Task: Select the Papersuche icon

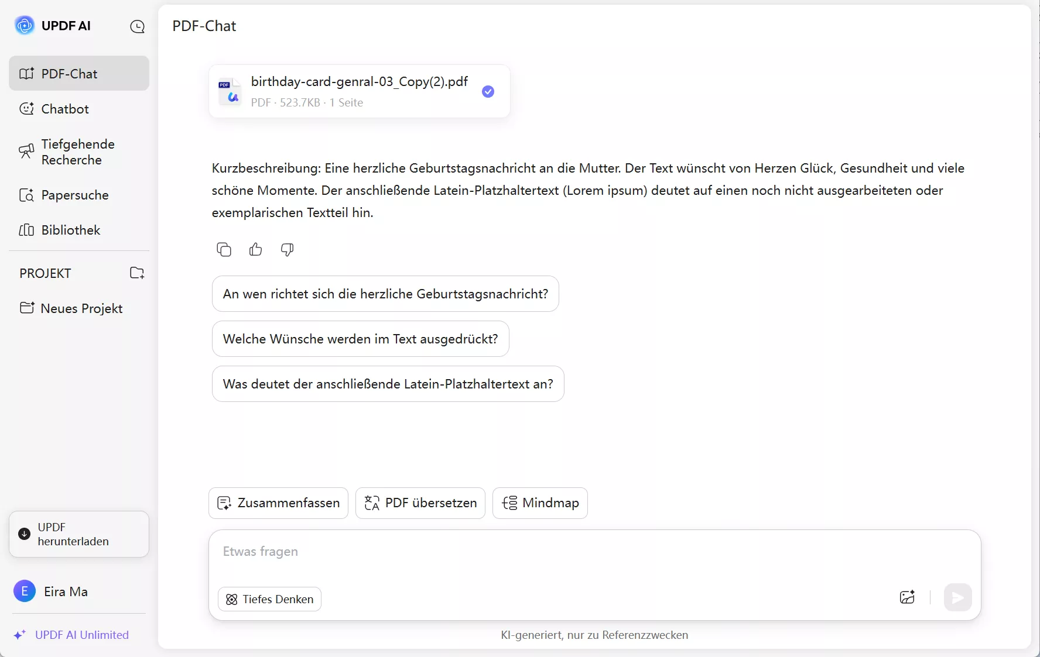Action: [27, 195]
